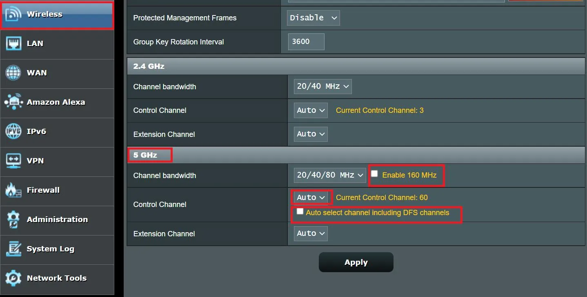Click the Network Tools wrench icon

13,278
